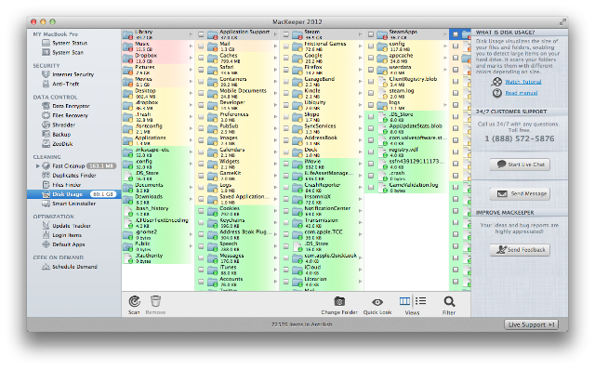Switch to column view icon

coord(404,301)
